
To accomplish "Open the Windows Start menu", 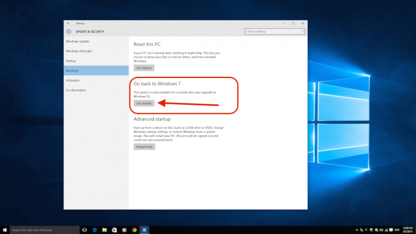I will (5, 230).
